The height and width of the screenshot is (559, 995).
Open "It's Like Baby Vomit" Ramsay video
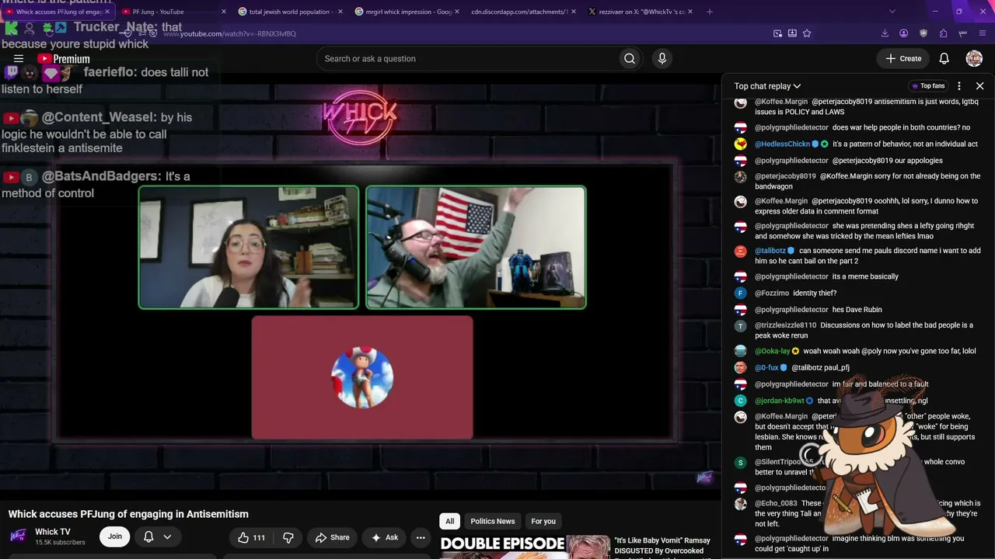pyautogui.click(x=662, y=545)
